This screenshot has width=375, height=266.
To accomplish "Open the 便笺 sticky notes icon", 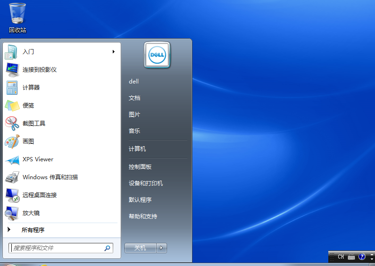I will [x=12, y=106].
